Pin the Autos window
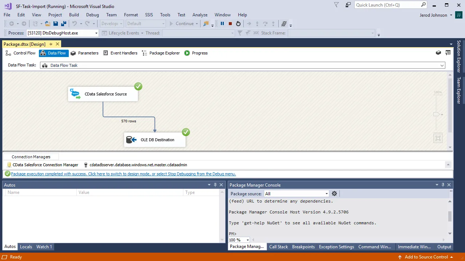 click(x=215, y=185)
